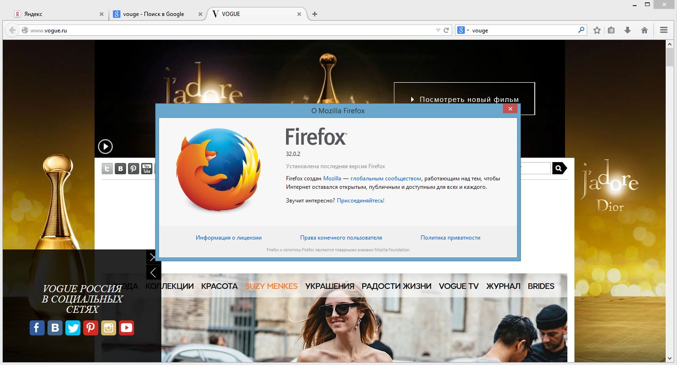Viewport: 677px width, 365px height.
Task: Go to the Firefox home page icon
Action: click(645, 30)
